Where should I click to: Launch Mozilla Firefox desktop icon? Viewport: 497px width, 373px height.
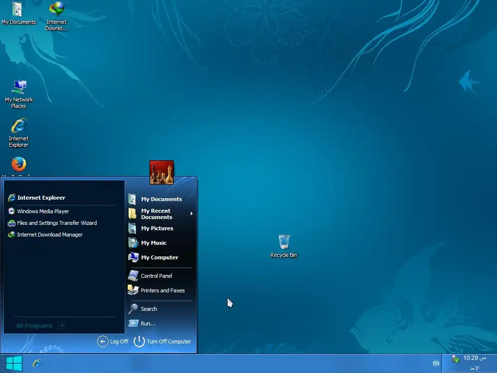(x=19, y=165)
